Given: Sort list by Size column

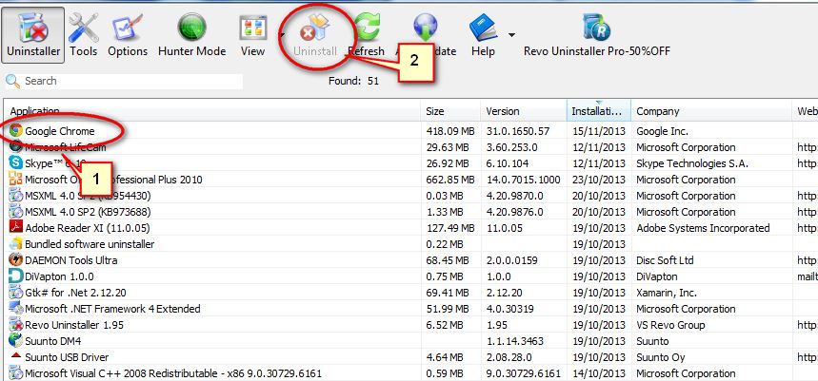Looking at the screenshot, I should pos(449,111).
